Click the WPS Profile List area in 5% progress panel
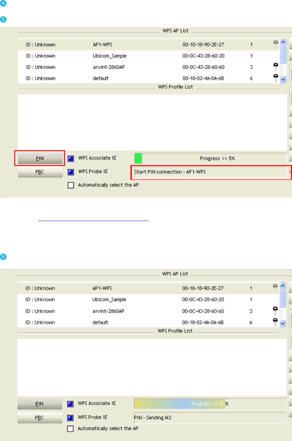The image size is (292, 441). pos(152,123)
